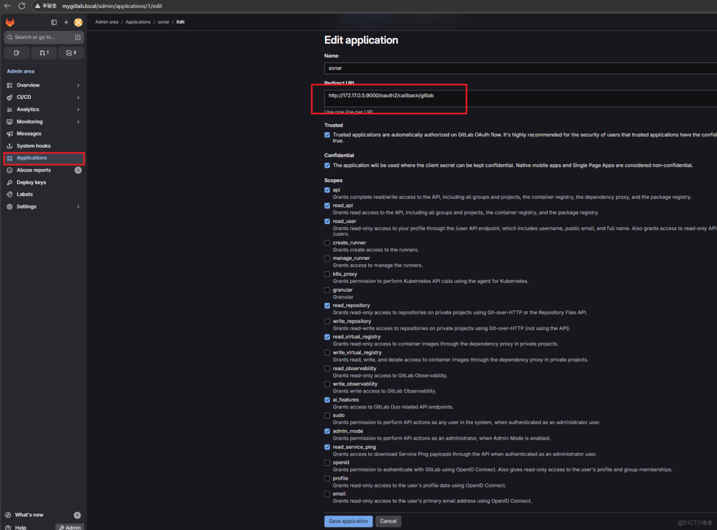Expand the Overview section

click(x=27, y=85)
